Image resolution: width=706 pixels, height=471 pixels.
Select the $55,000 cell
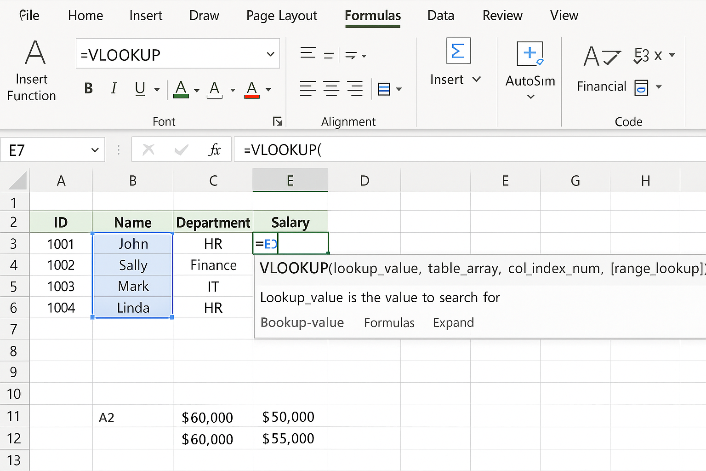tap(290, 438)
